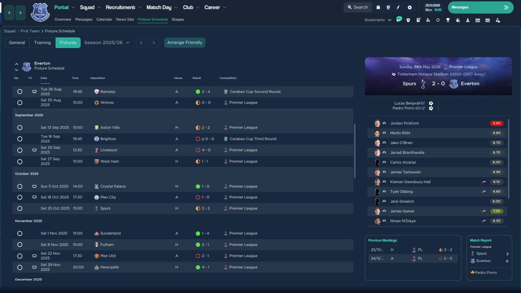Image resolution: width=521 pixels, height=293 pixels.
Task: Click the shirt icon in the bookmarks bar
Action: (408, 20)
